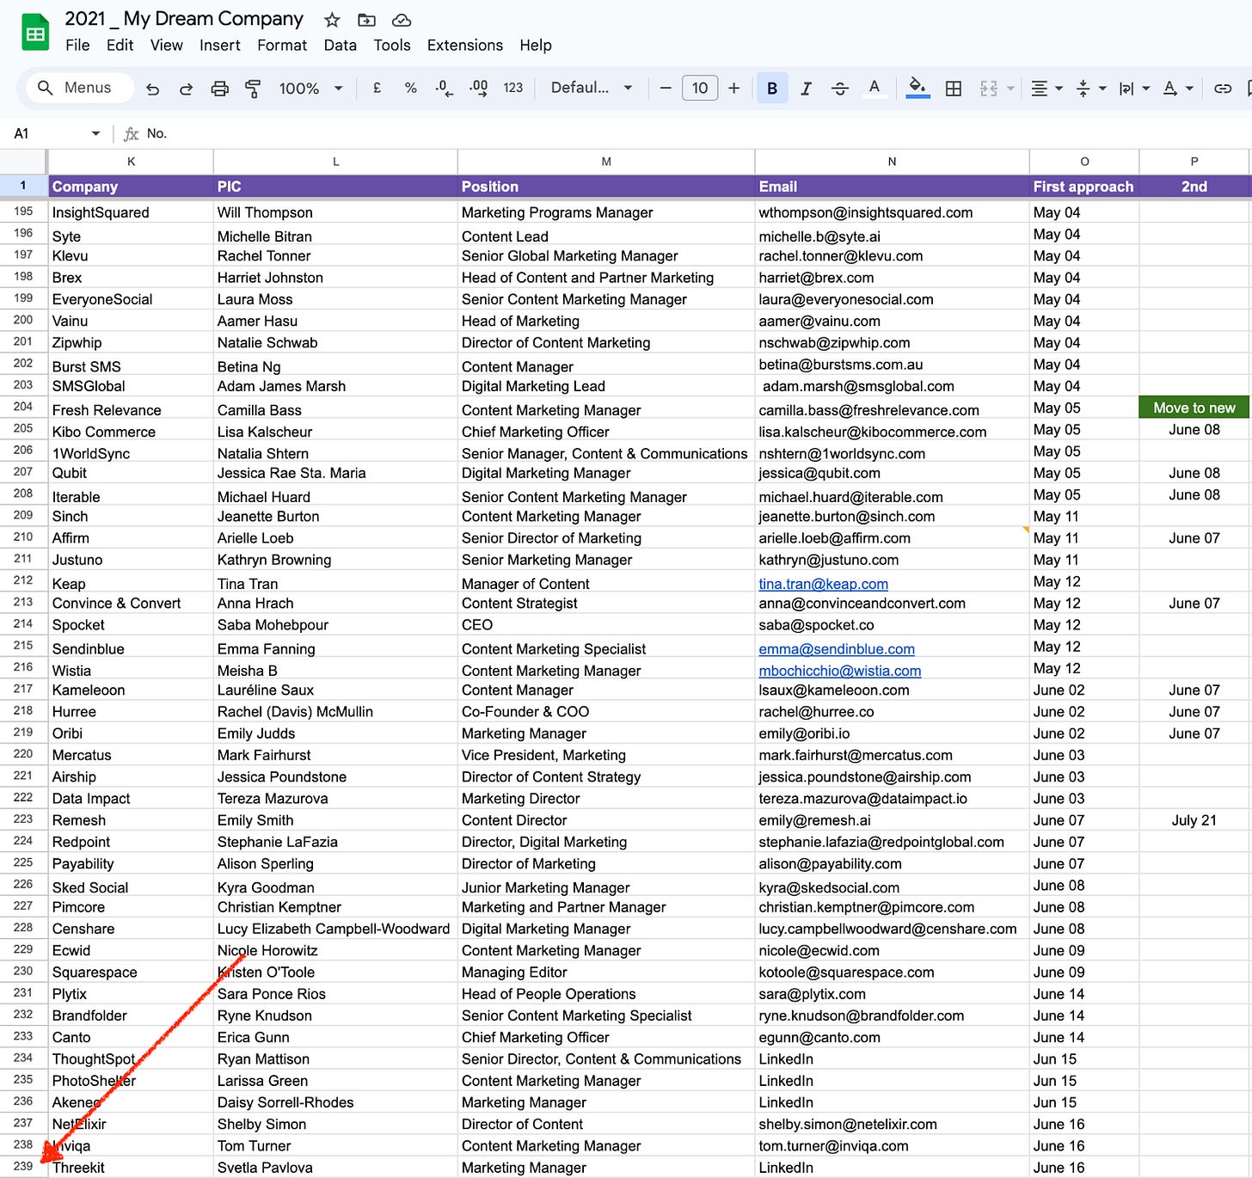Open the text color picker
The width and height of the screenshot is (1252, 1178).
pos(874,88)
